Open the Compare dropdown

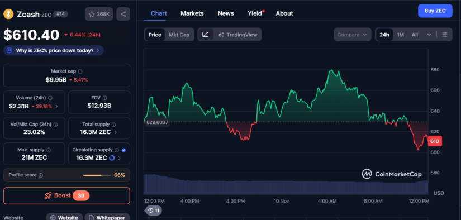coord(352,35)
